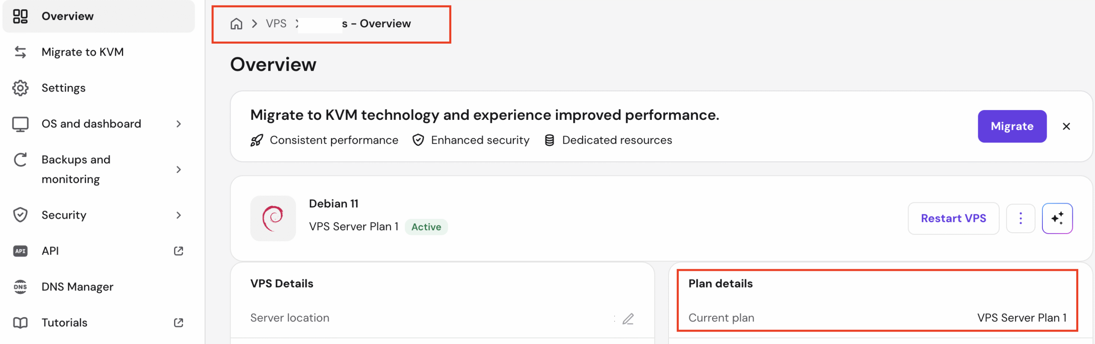Expand Backups and monitoring chevron
The width and height of the screenshot is (1095, 344).
pyautogui.click(x=178, y=169)
